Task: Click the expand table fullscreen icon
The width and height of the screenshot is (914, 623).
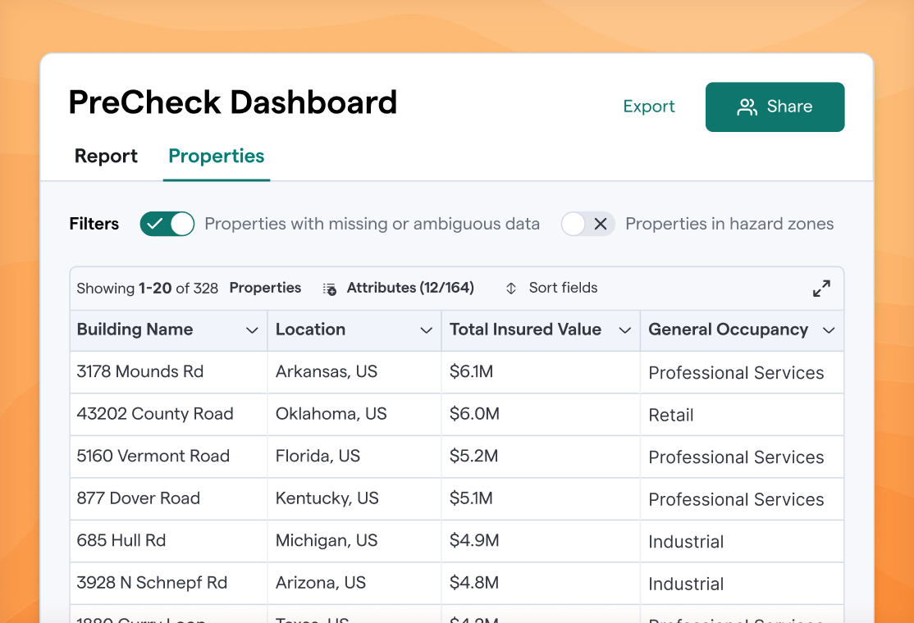Action: pos(821,289)
